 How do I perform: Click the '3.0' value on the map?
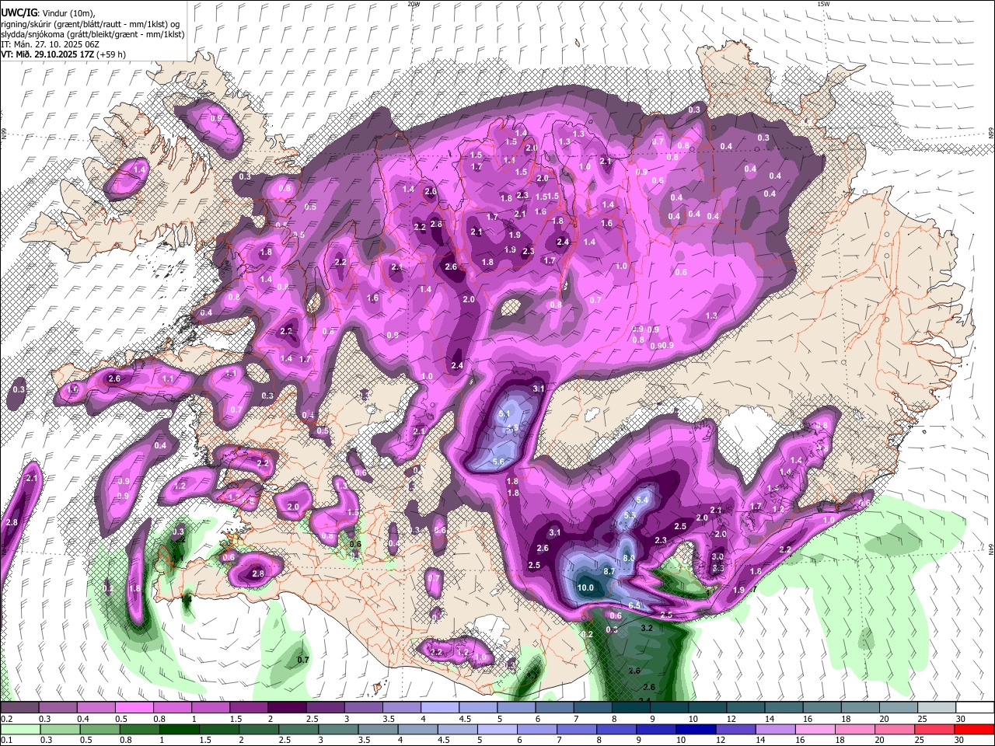click(717, 556)
